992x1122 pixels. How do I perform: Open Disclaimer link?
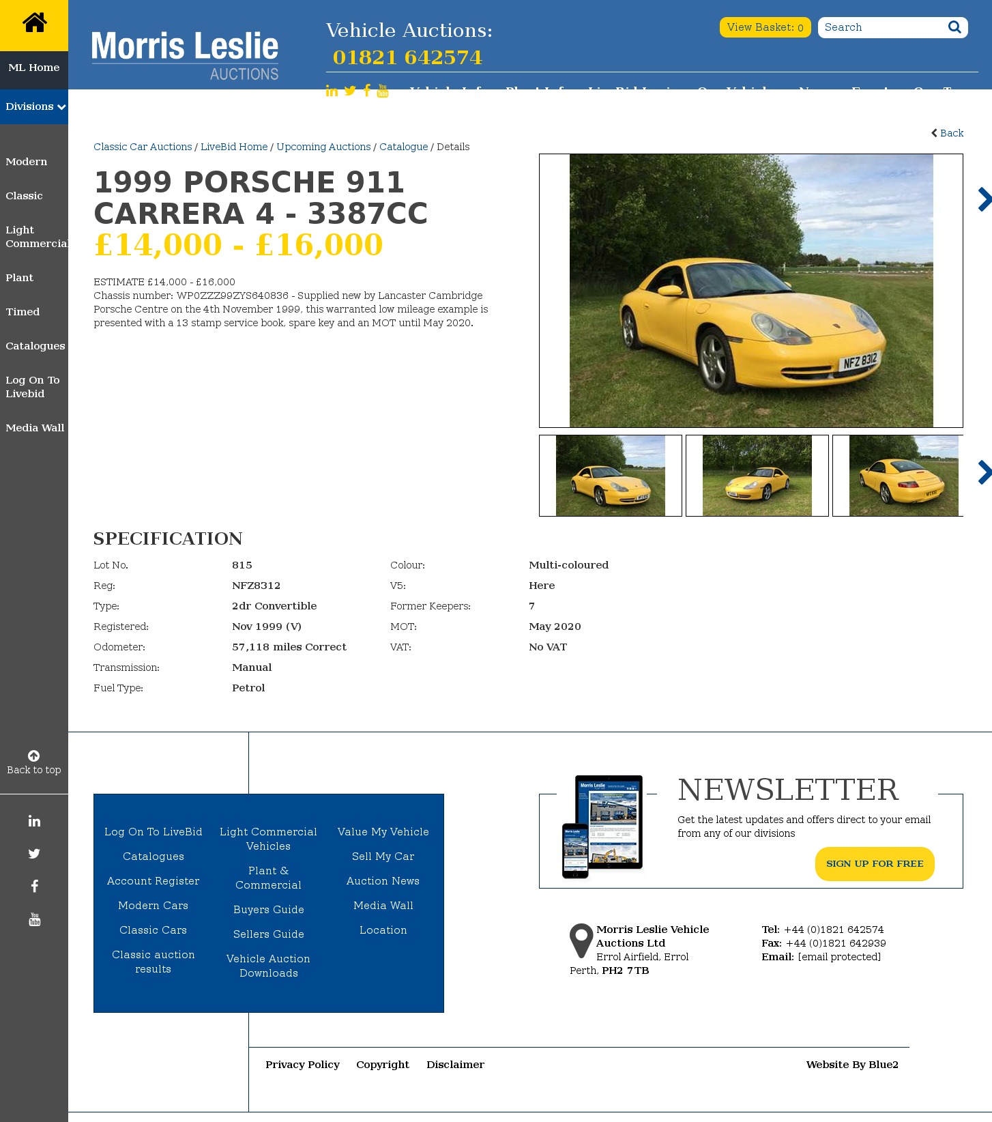[x=456, y=1065]
